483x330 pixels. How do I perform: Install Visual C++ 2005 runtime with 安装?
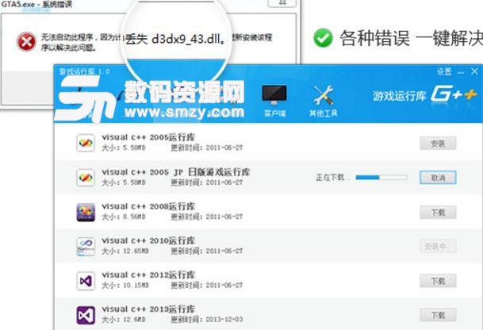[438, 144]
